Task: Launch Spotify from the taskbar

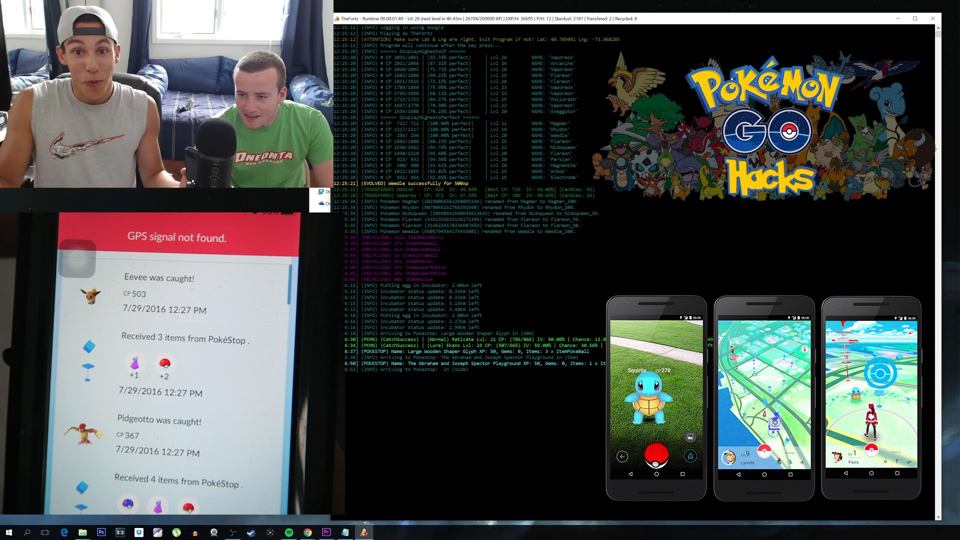Action: [x=289, y=532]
